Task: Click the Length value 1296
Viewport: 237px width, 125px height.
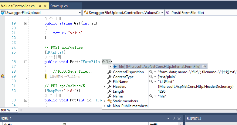Action: coord(162,91)
